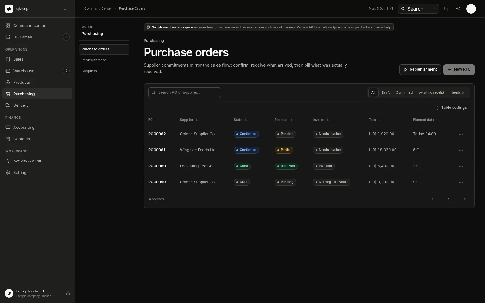
Task: Open Accounting section
Action: (x=37, y=127)
